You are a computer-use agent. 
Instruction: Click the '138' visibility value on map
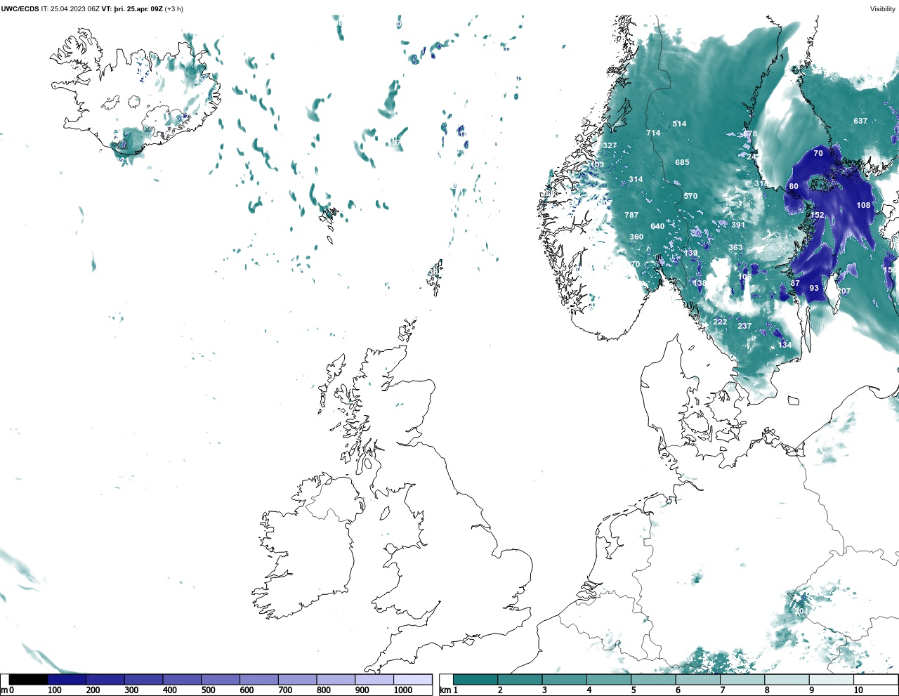click(x=700, y=283)
